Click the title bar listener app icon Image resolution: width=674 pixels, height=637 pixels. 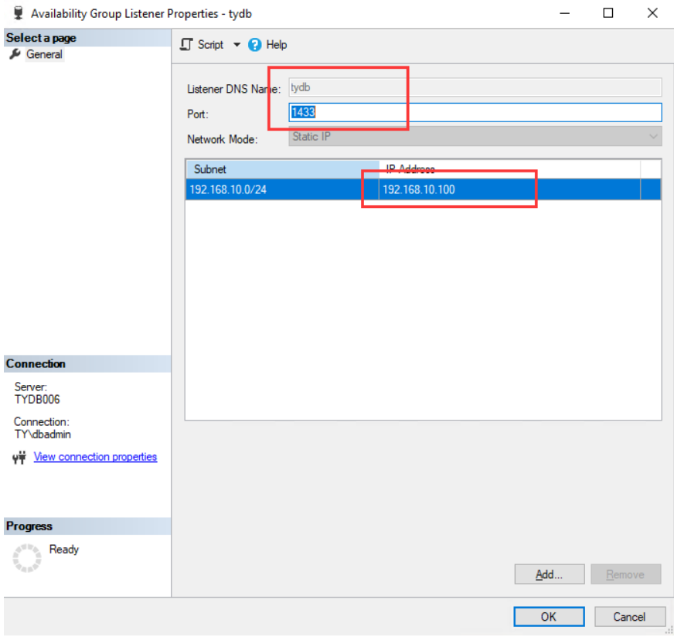(18, 13)
